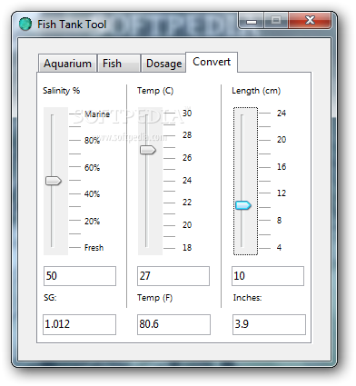Click the Salinity % heading label
This screenshot has width=356, height=386.
point(62,91)
